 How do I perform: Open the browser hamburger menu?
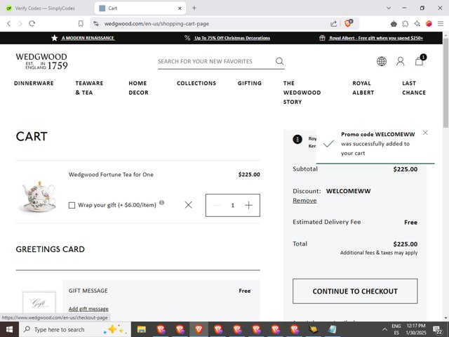tap(441, 24)
